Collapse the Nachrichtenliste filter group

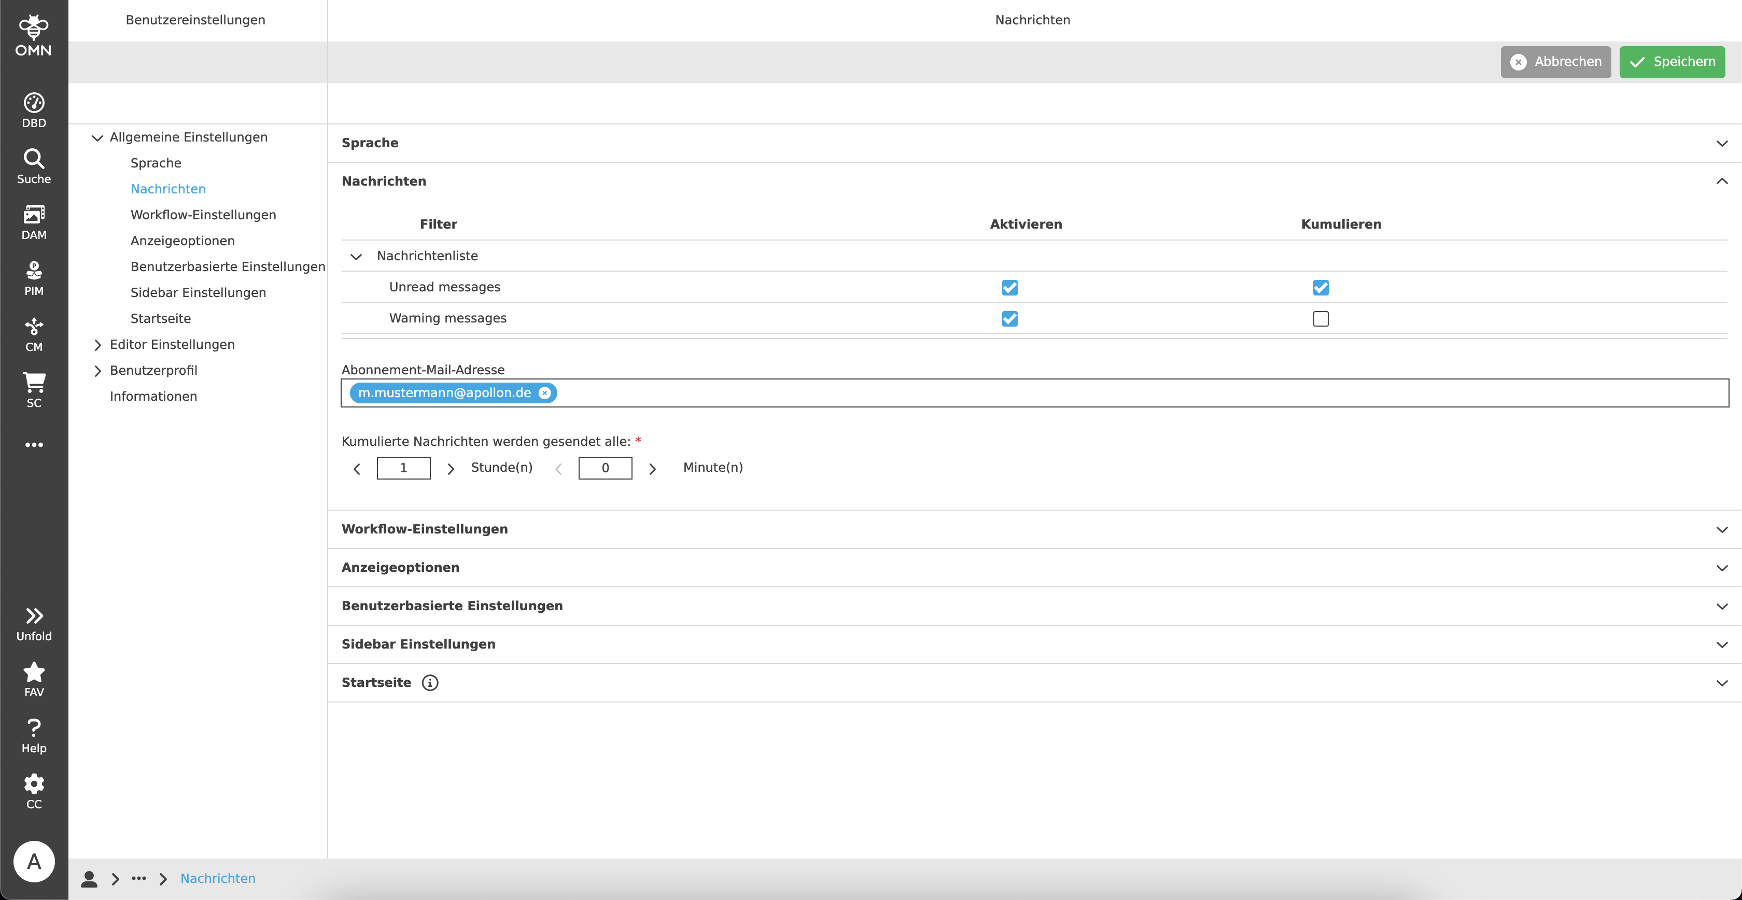pos(356,256)
